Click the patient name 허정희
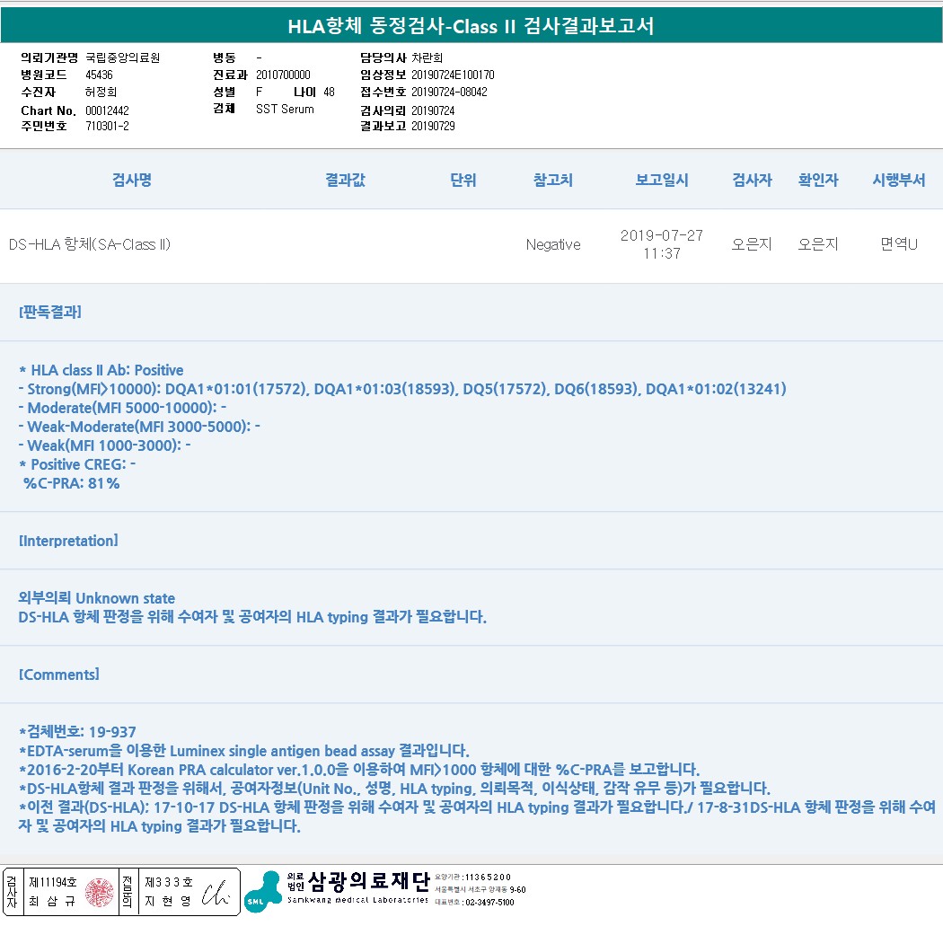This screenshot has width=943, height=926. pyautogui.click(x=101, y=92)
